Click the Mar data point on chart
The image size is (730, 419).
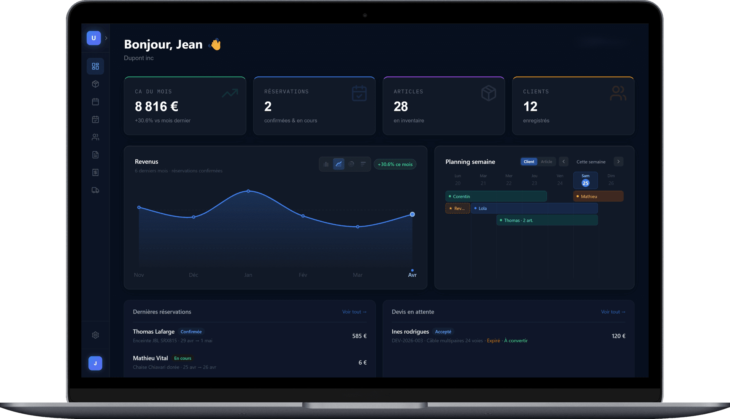tap(358, 227)
